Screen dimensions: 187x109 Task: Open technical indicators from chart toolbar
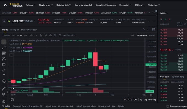point(41,35)
